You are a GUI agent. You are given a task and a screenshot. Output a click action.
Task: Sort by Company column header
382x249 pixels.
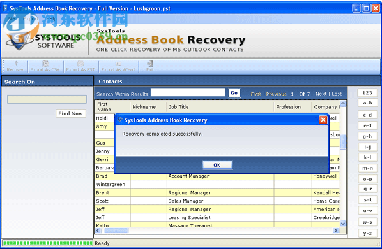[326, 106]
